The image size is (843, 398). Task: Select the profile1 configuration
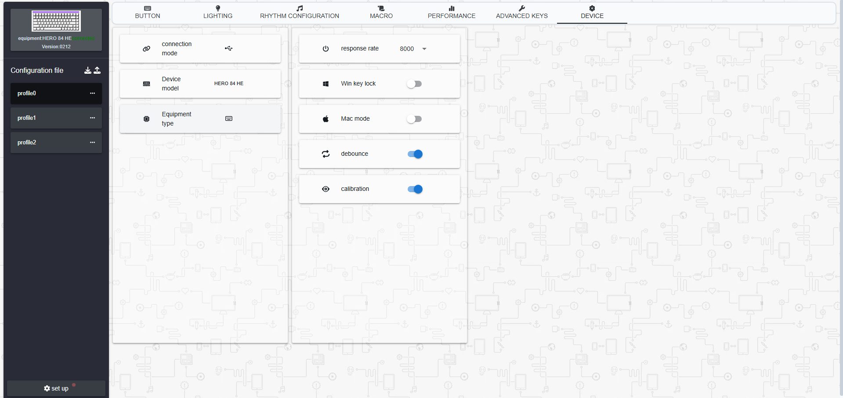[48, 118]
